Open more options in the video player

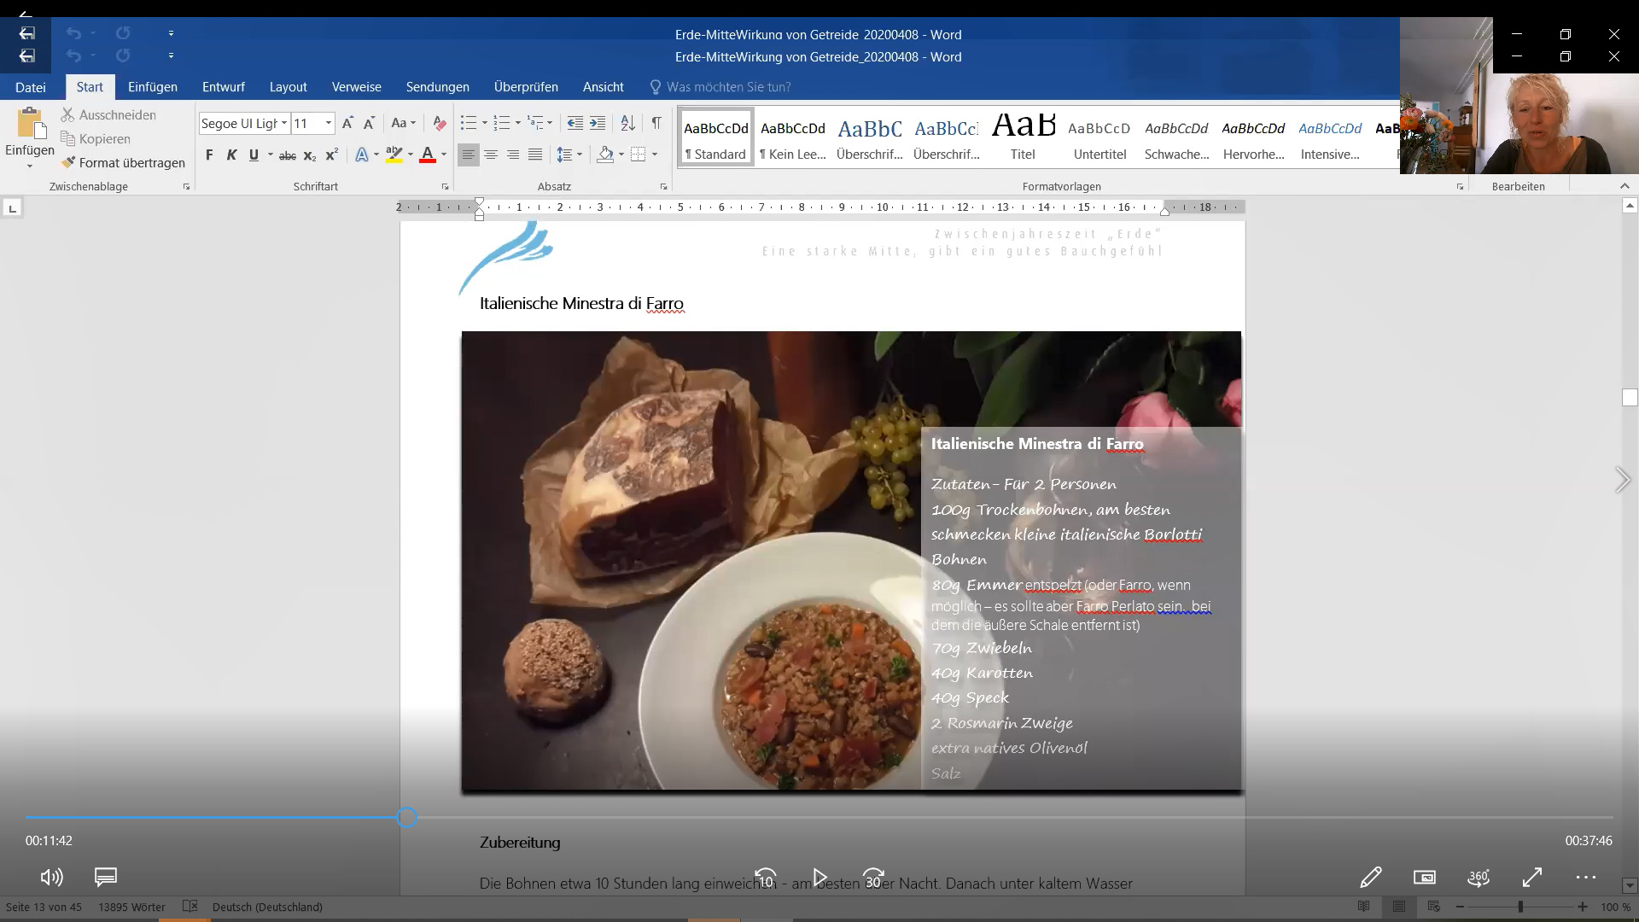coord(1586,877)
